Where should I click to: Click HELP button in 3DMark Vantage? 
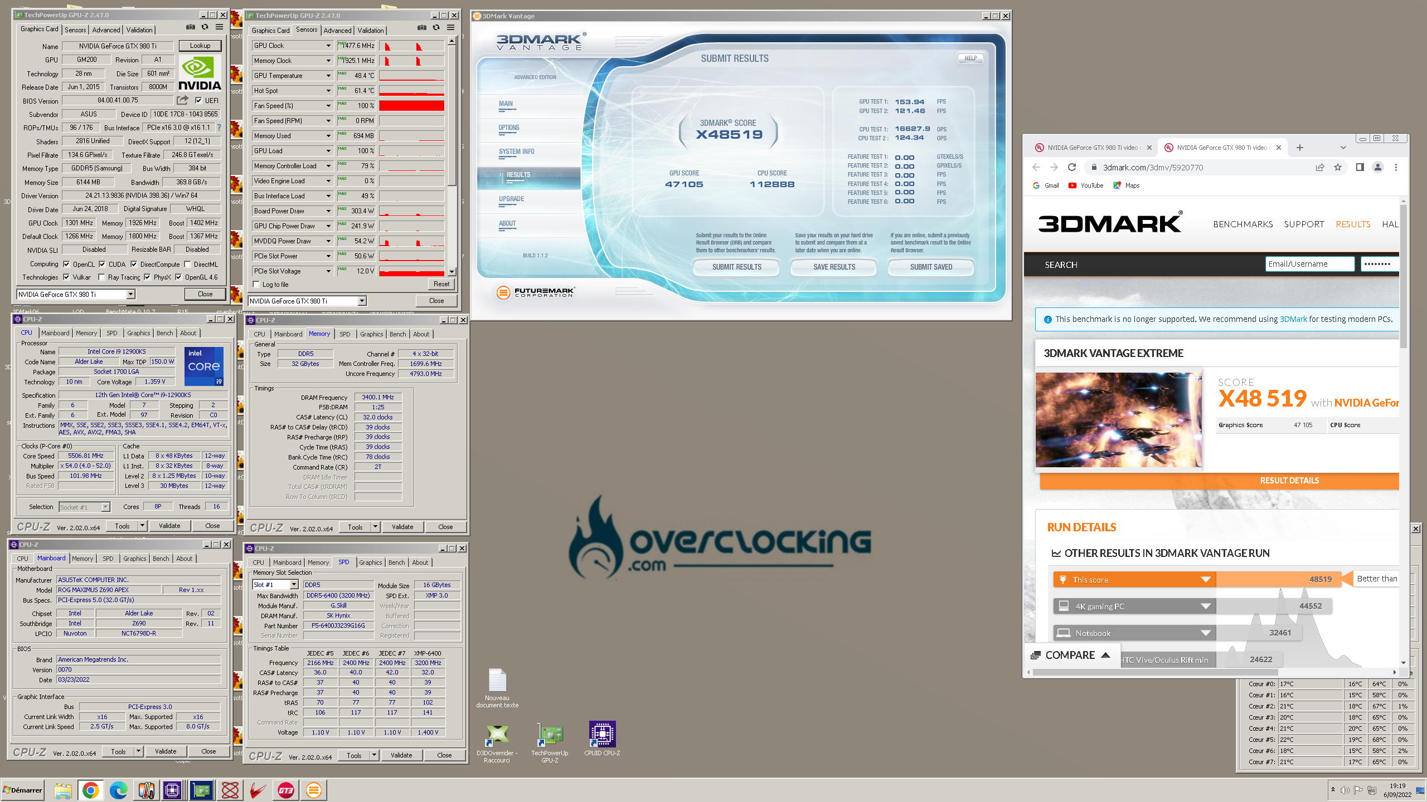970,58
